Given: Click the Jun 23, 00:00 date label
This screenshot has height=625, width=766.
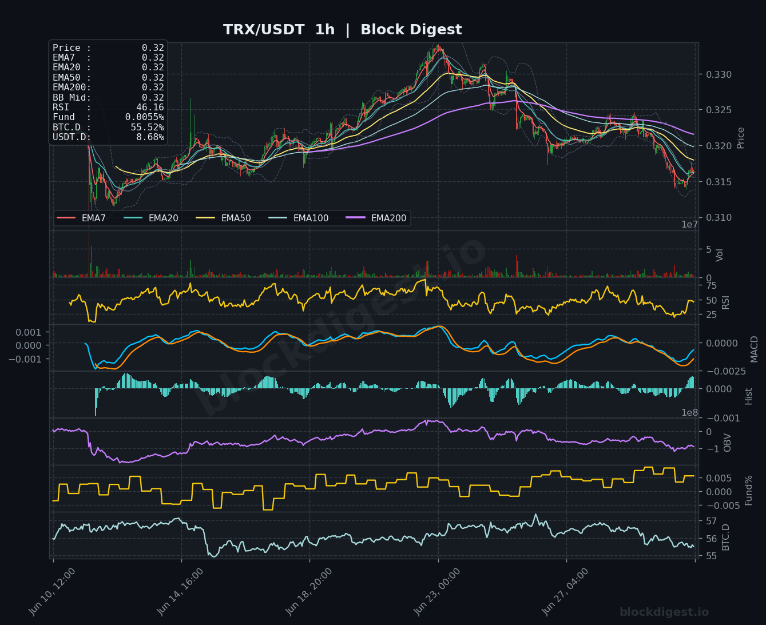Looking at the screenshot, I should tap(437, 592).
